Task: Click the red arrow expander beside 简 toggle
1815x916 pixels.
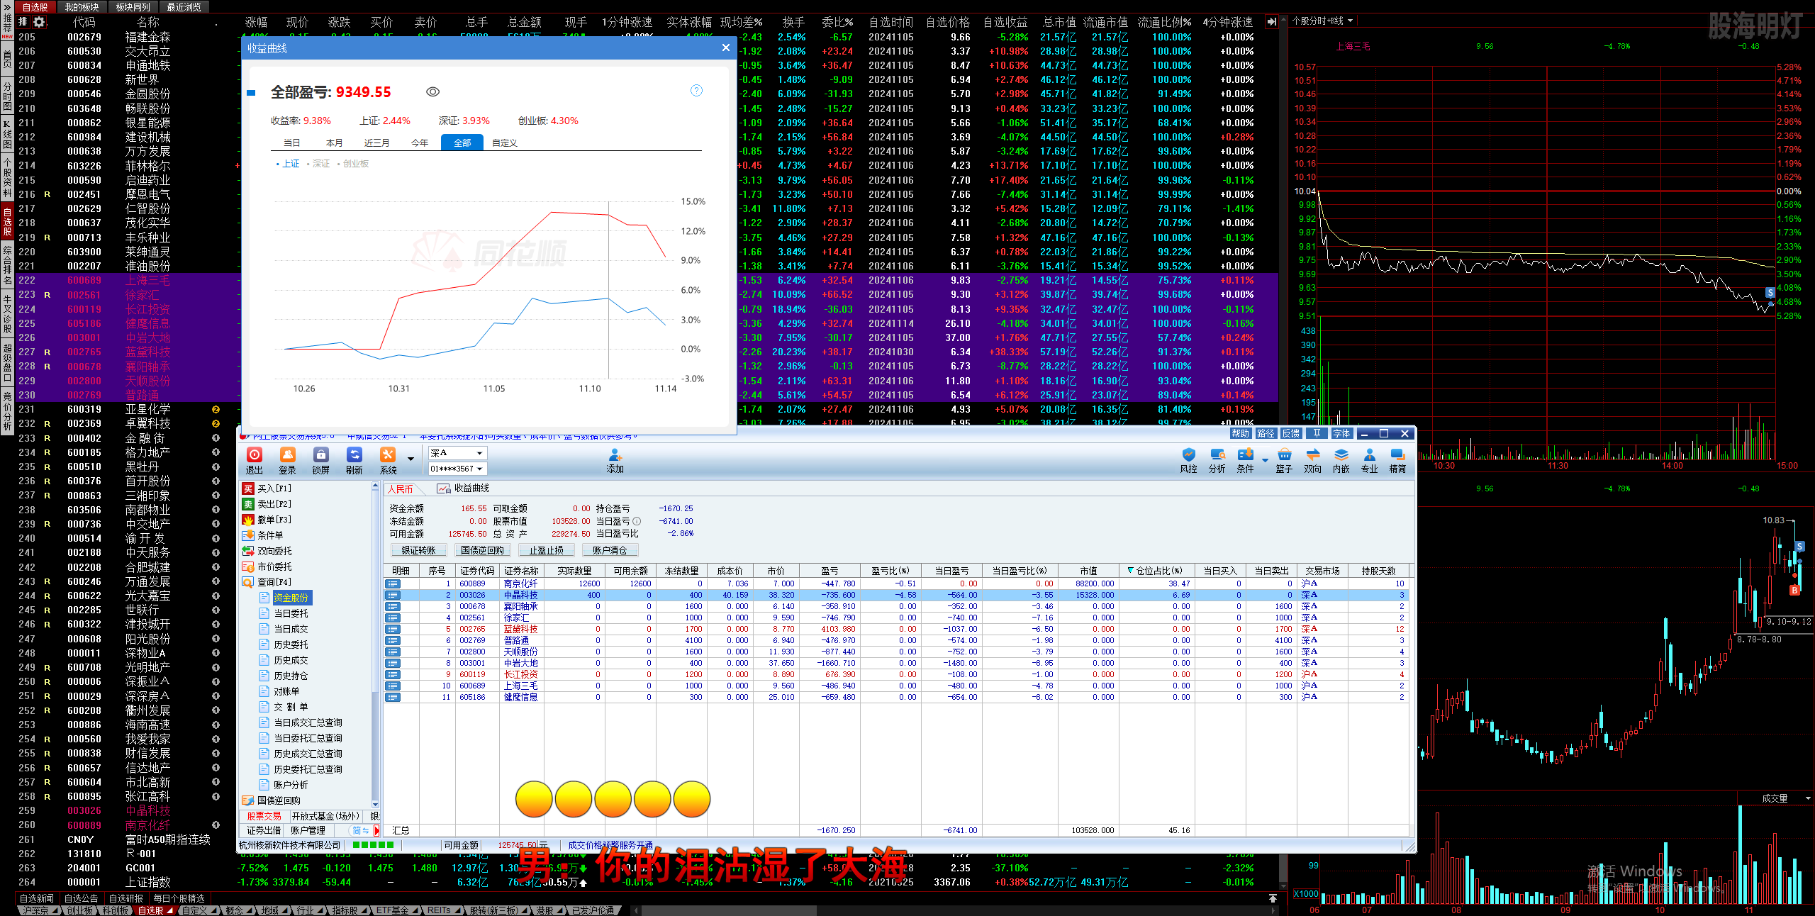Action: 376,830
